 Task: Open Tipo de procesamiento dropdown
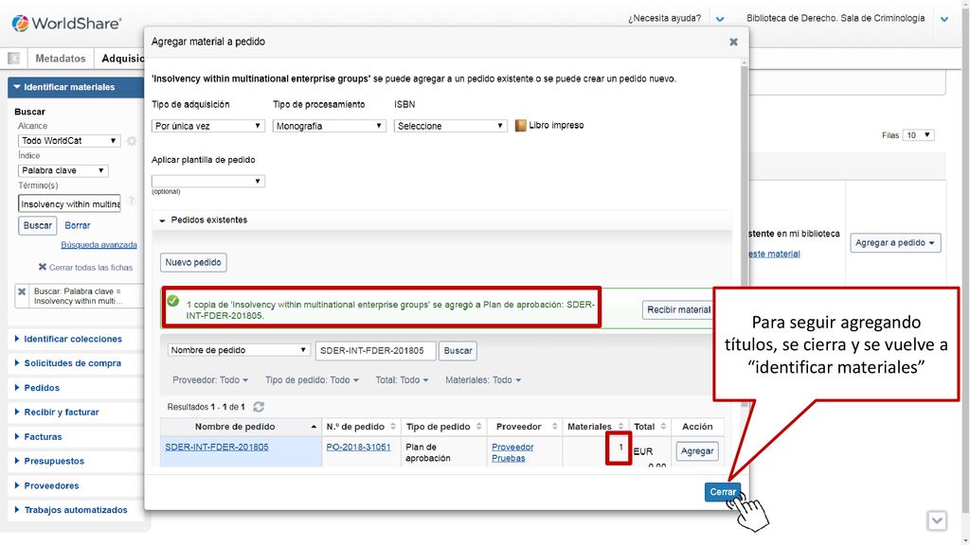[x=329, y=126]
